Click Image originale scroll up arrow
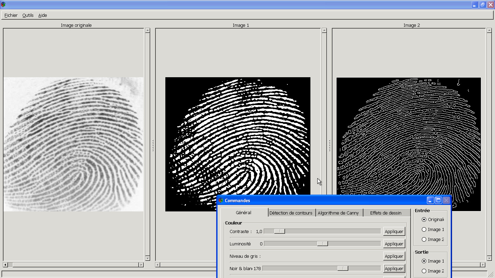The width and height of the screenshot is (495, 278). [147, 31]
